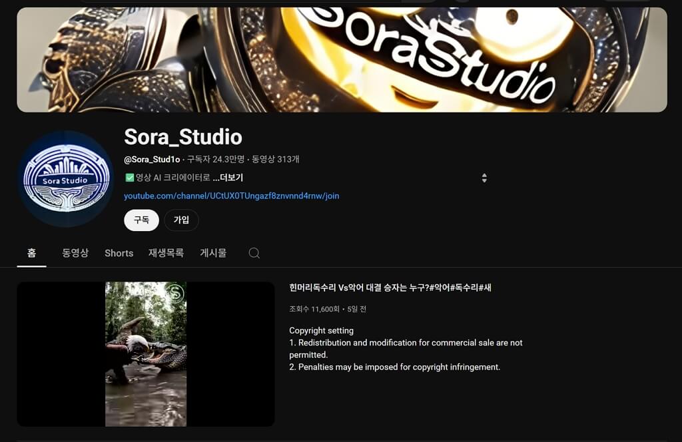Click '2. Penalties may be imposed' line

(394, 367)
